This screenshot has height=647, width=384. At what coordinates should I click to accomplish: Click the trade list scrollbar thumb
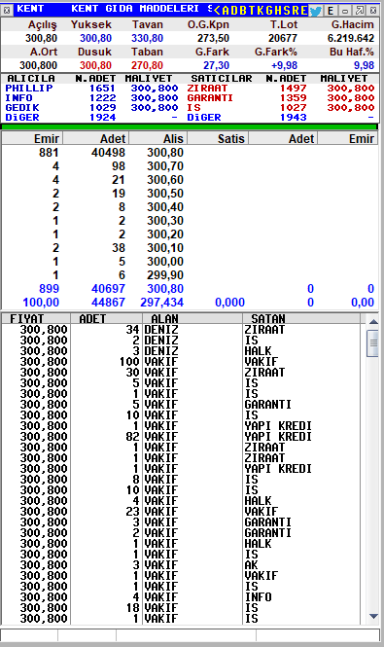[373, 343]
